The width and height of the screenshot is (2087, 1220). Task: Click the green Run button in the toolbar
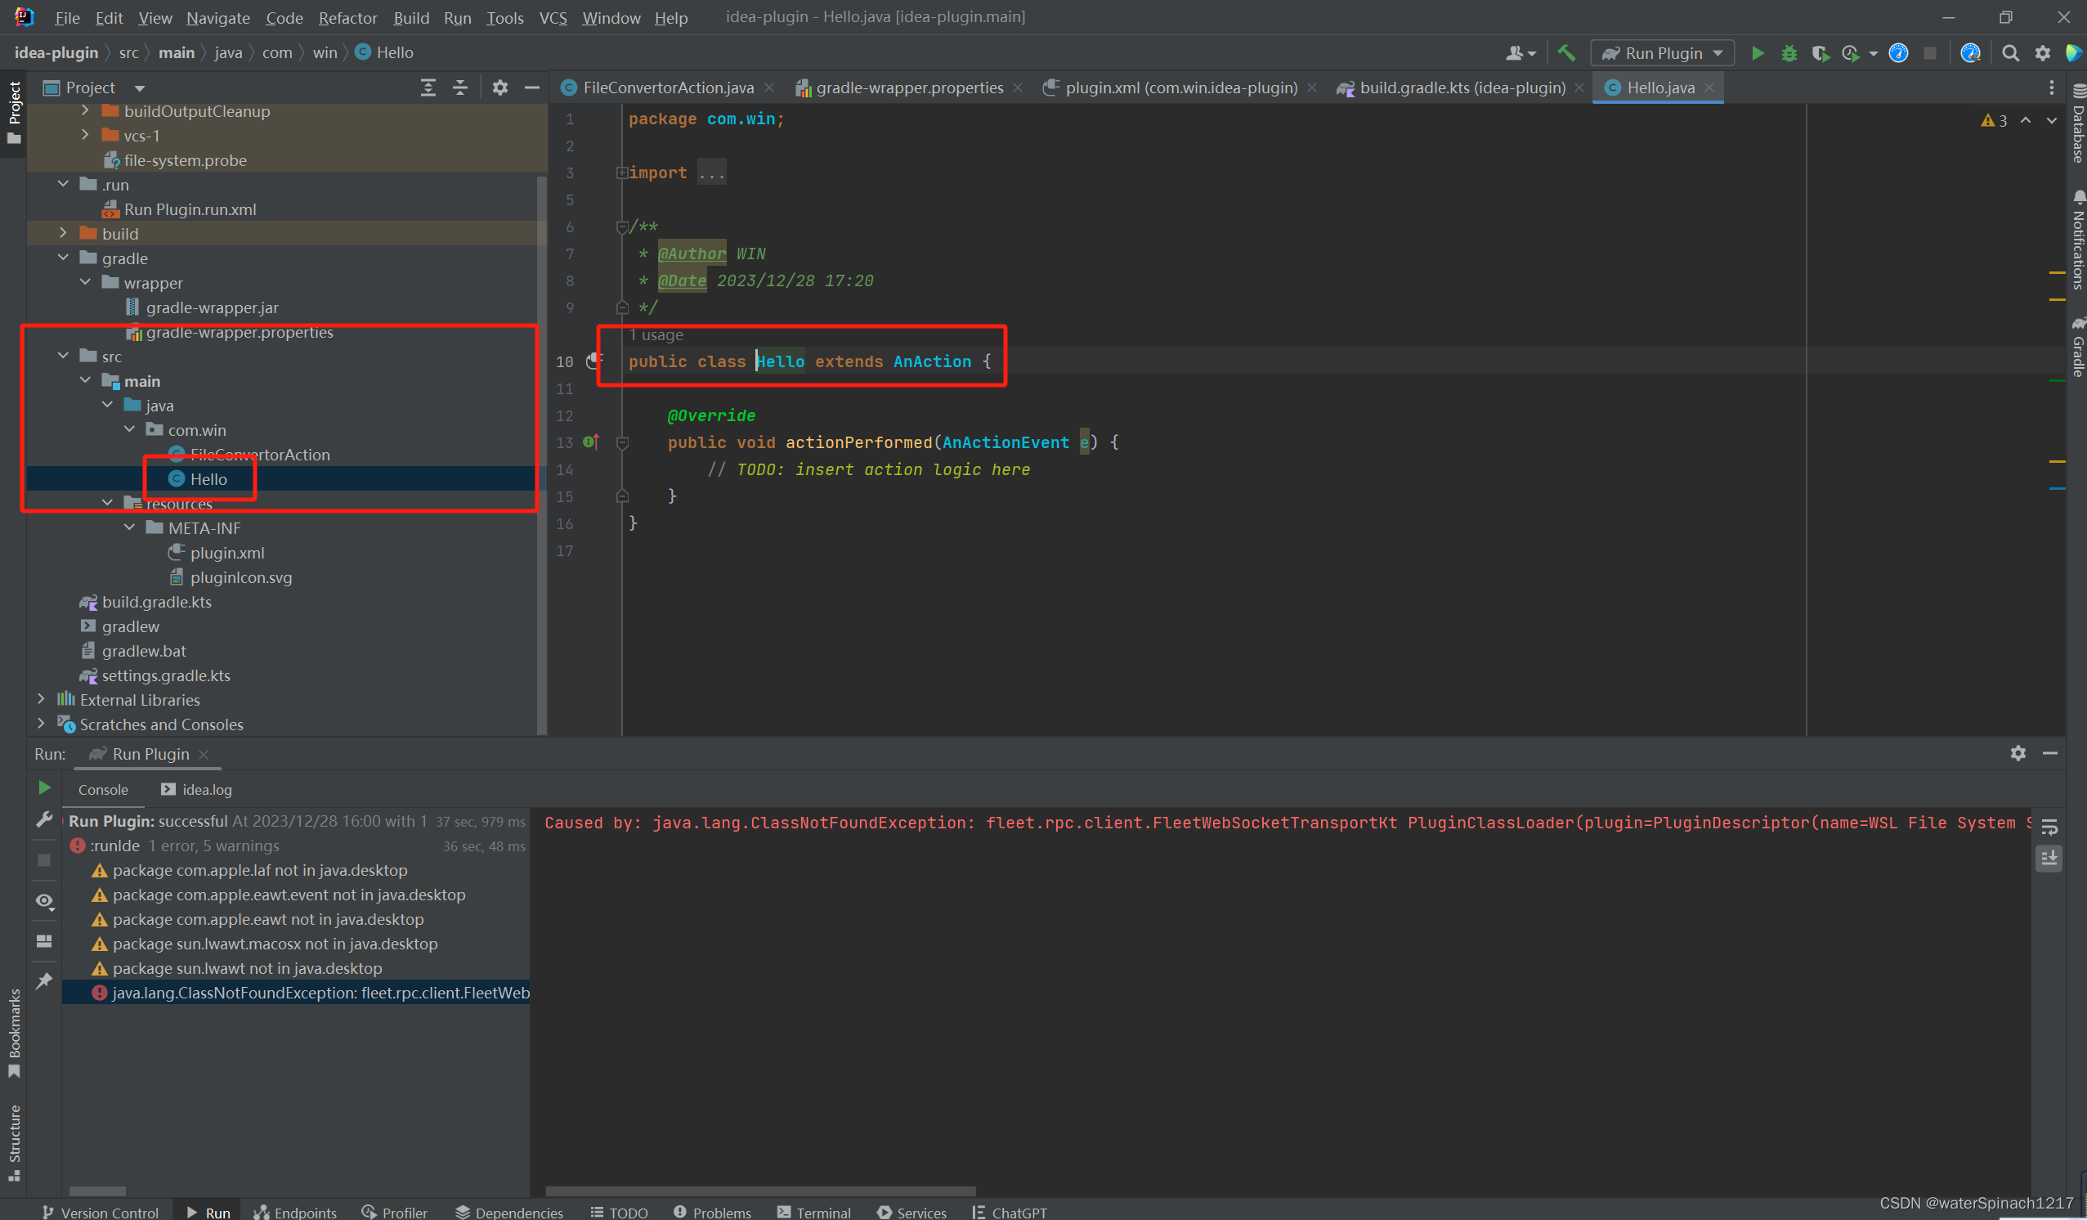[1757, 53]
